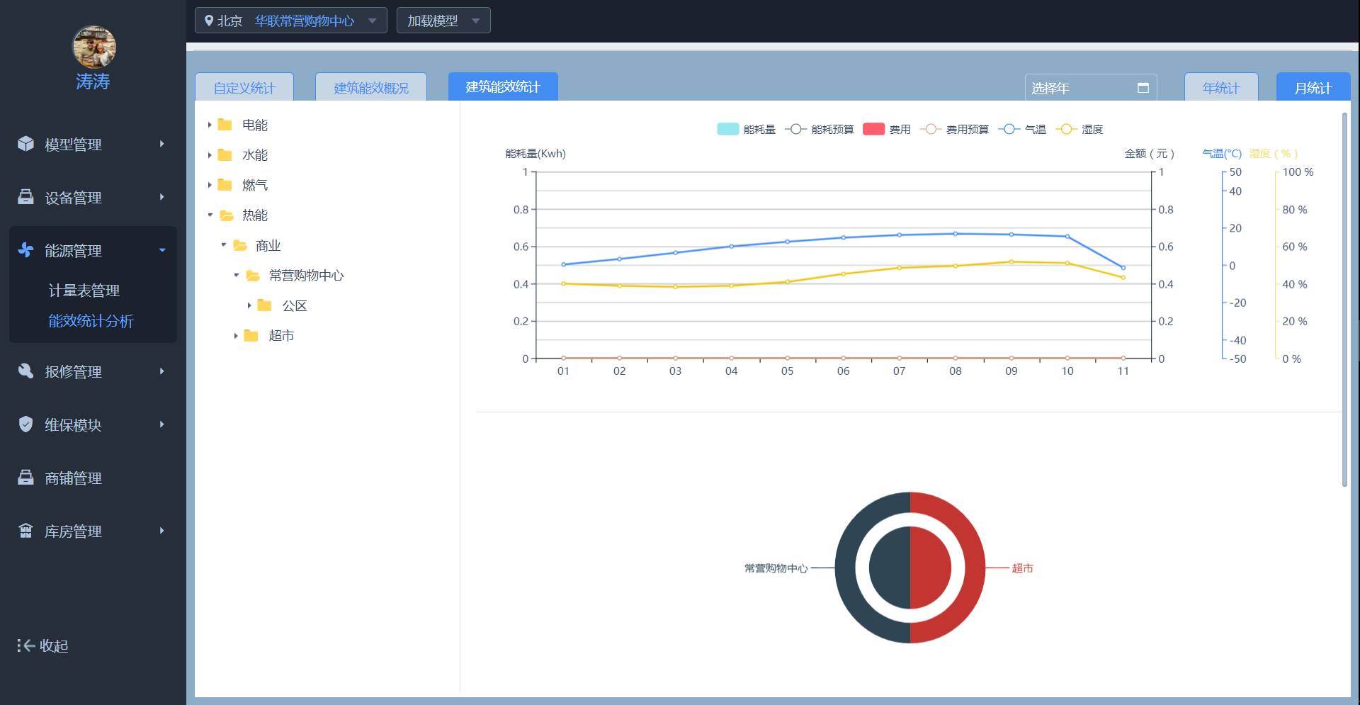Switch to 建筑能效概况 tab
This screenshot has width=1360, height=705.
coord(371,87)
